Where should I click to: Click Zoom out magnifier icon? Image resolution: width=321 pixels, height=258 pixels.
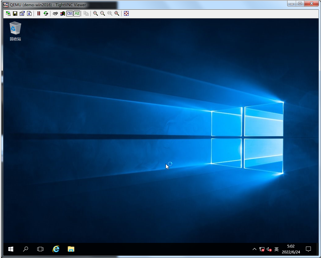tap(102, 14)
